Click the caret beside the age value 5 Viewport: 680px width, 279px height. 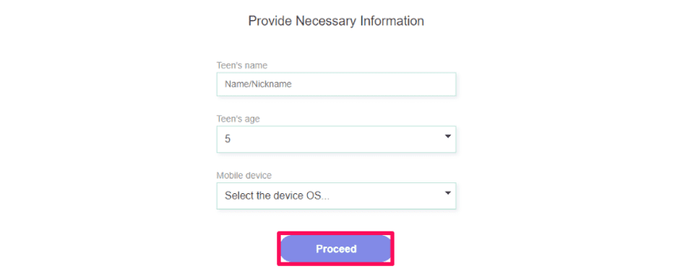point(448,136)
